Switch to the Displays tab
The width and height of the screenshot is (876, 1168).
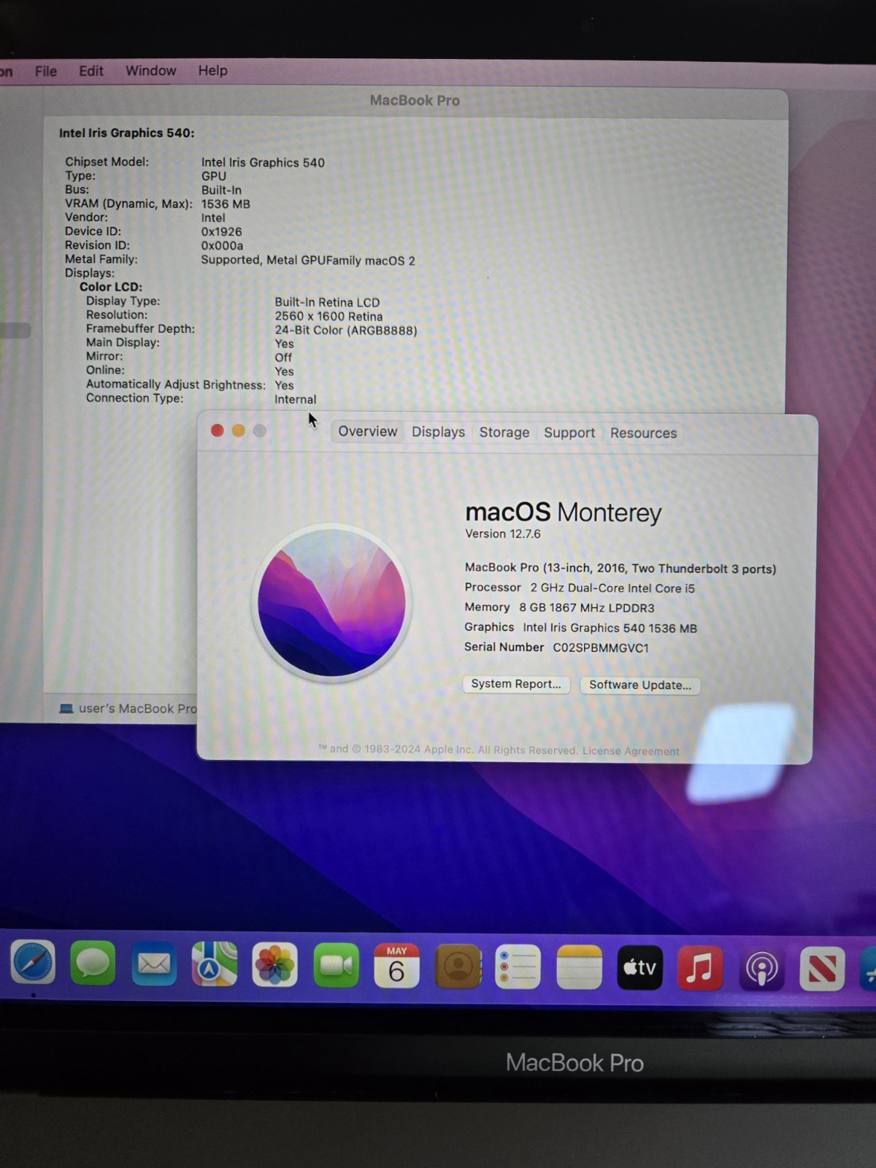[438, 432]
